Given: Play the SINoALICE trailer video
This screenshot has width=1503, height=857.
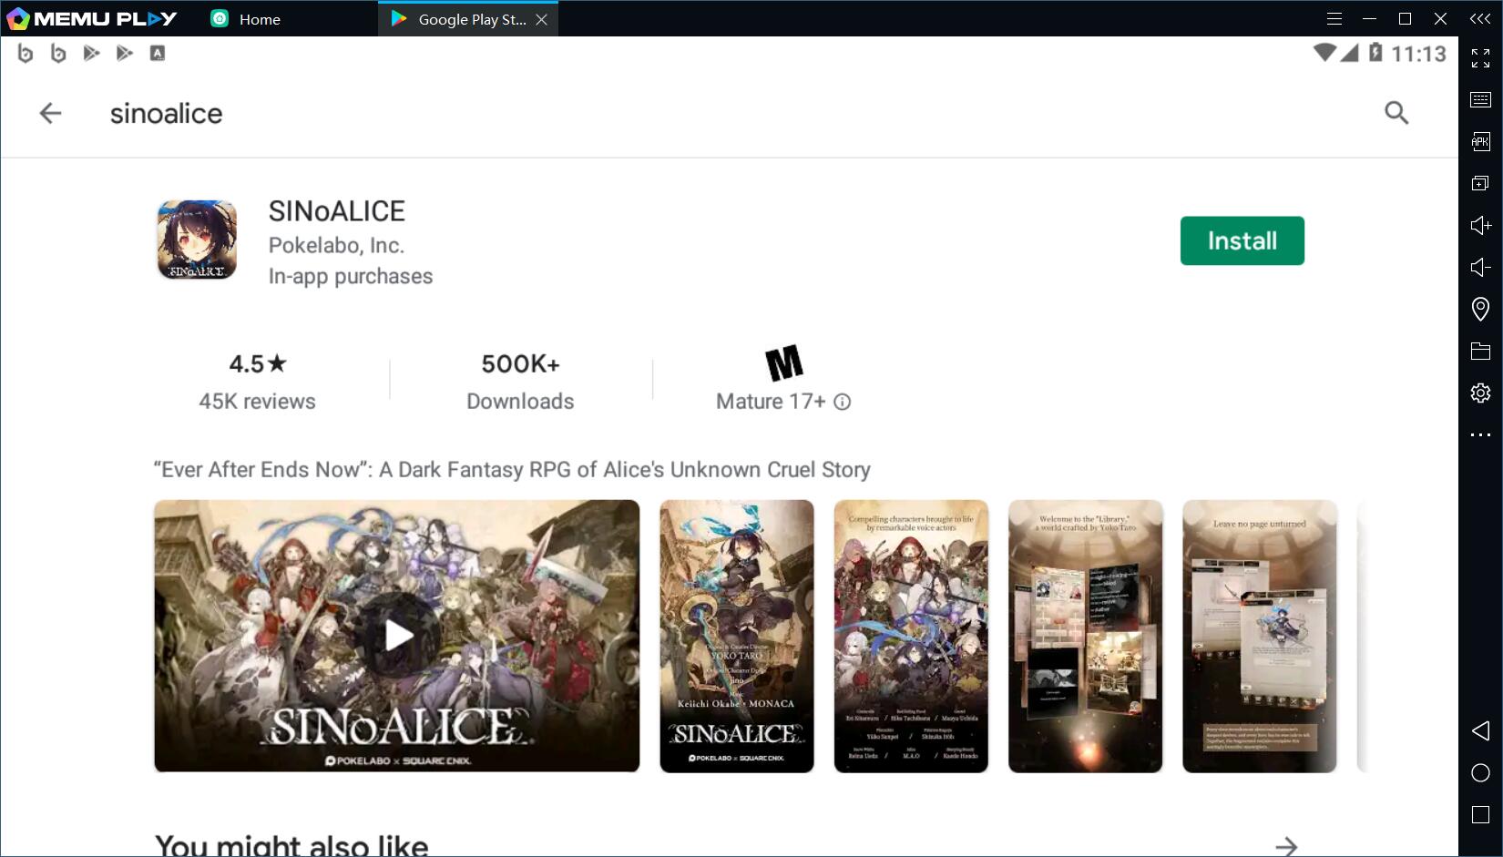Looking at the screenshot, I should pos(397,636).
